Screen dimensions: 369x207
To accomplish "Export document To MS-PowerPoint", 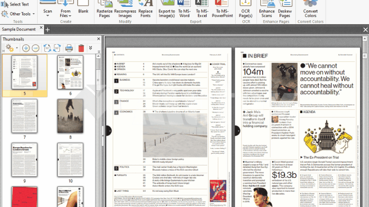I will (222, 10).
